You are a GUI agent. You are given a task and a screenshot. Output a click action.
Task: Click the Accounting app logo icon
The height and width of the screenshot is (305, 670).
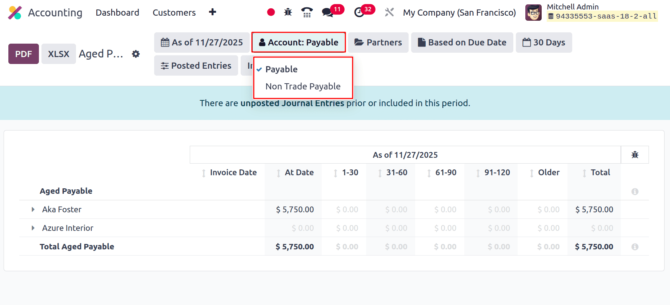pos(15,13)
